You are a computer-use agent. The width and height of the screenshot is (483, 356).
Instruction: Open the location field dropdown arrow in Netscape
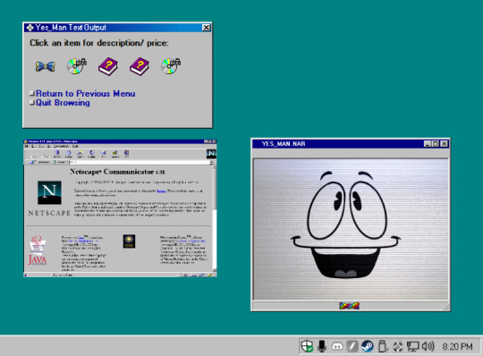211,162
